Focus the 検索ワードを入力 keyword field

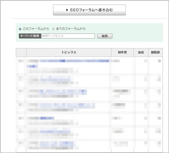click(x=68, y=36)
